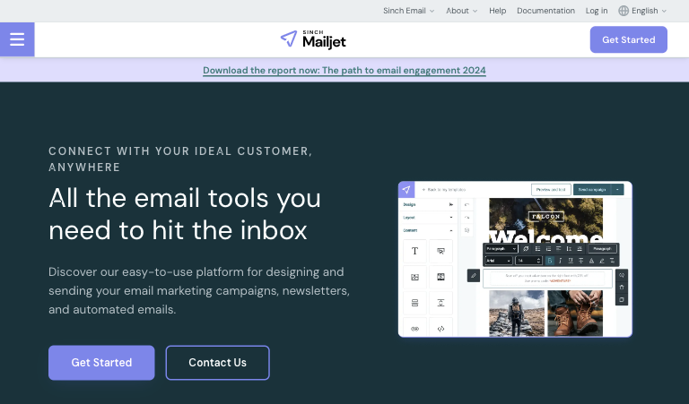Open the email engagement 2024 report link
The height and width of the screenshot is (404, 689).
pos(344,70)
